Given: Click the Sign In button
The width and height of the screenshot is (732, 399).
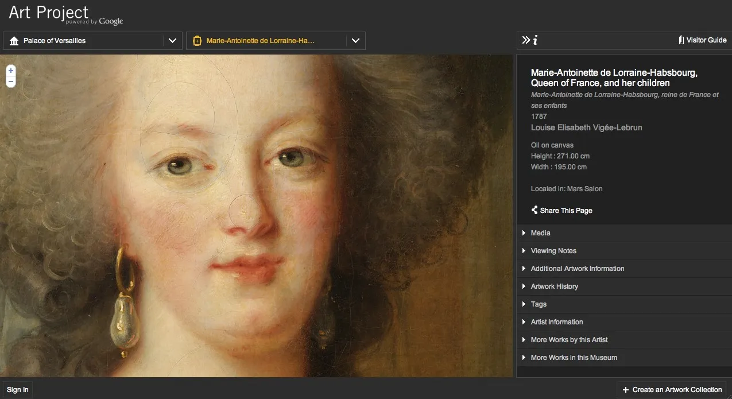Looking at the screenshot, I should (18, 390).
